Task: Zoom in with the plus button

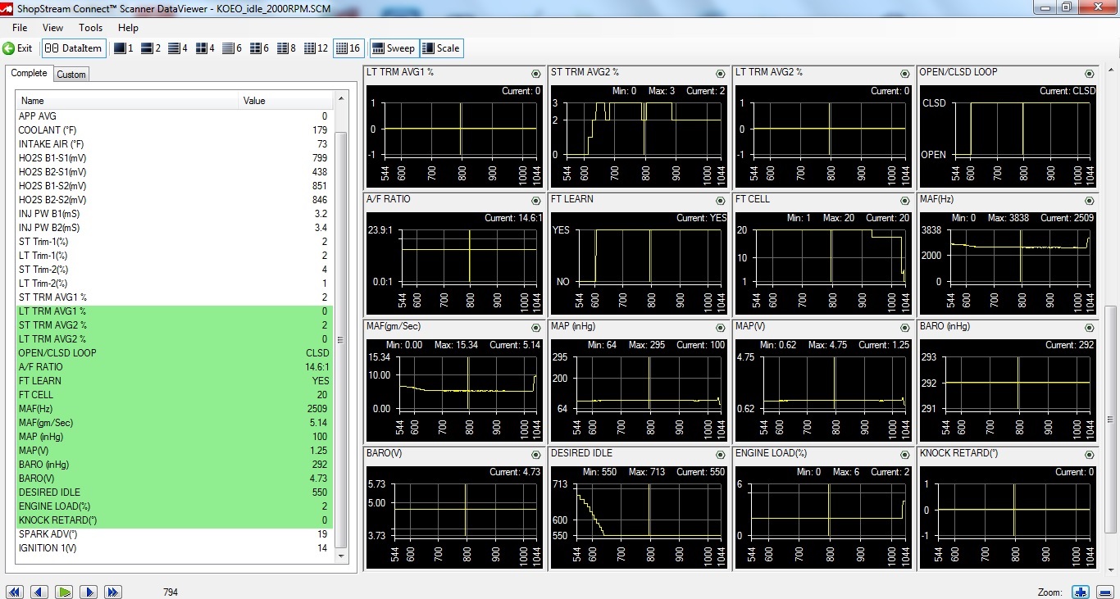Action: (1081, 592)
